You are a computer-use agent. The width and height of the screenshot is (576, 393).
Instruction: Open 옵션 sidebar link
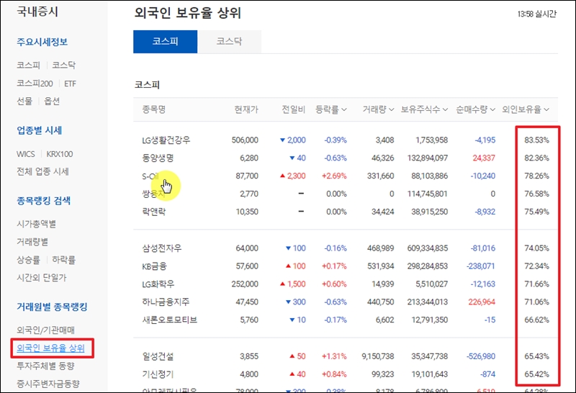coord(52,101)
